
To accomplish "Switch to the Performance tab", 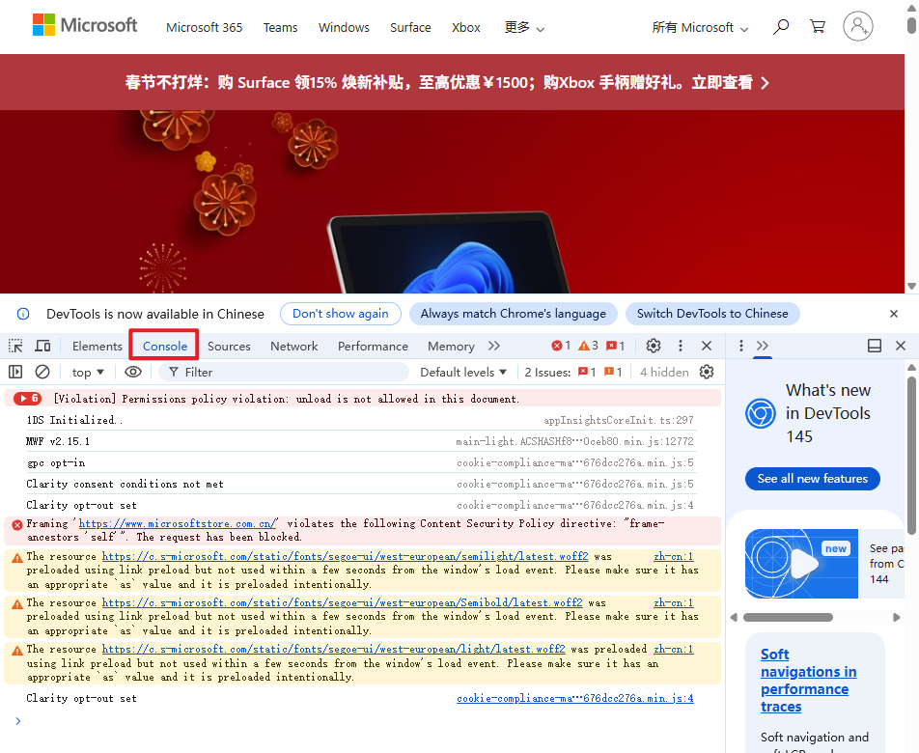I will point(373,346).
